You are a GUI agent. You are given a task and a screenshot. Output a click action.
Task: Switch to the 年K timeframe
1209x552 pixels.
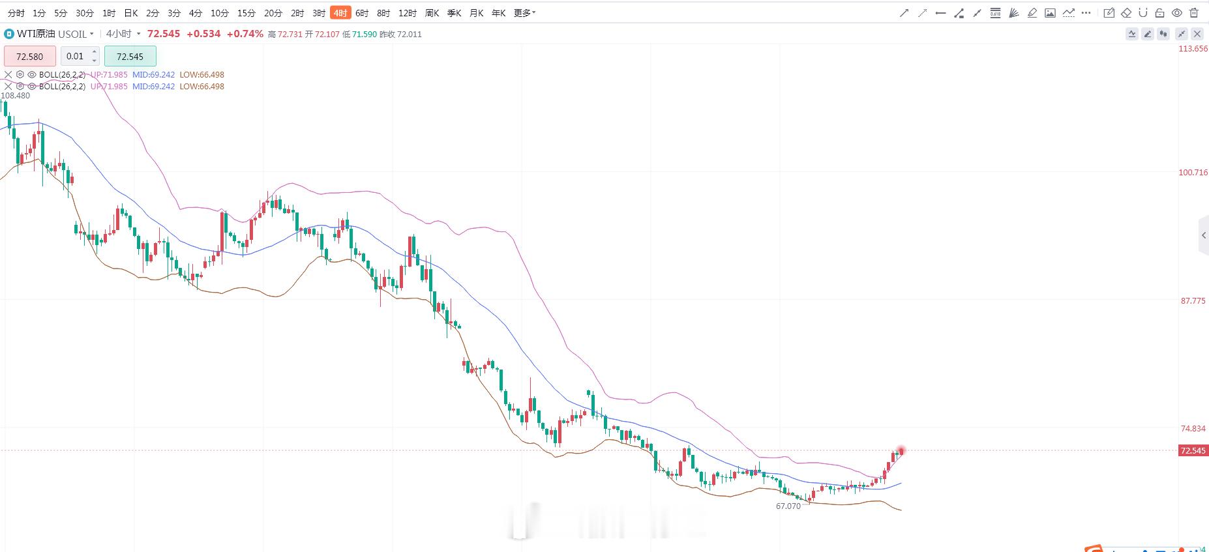click(x=499, y=13)
